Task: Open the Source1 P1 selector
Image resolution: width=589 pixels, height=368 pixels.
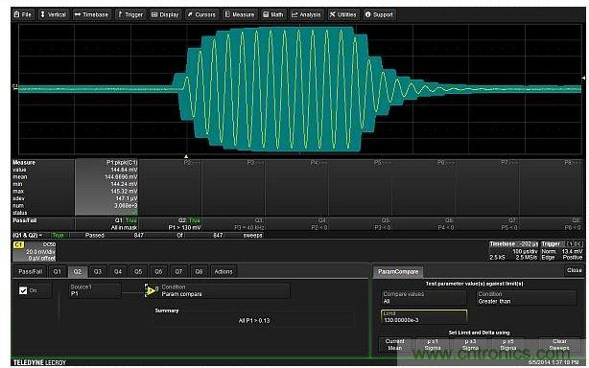Action: point(95,290)
